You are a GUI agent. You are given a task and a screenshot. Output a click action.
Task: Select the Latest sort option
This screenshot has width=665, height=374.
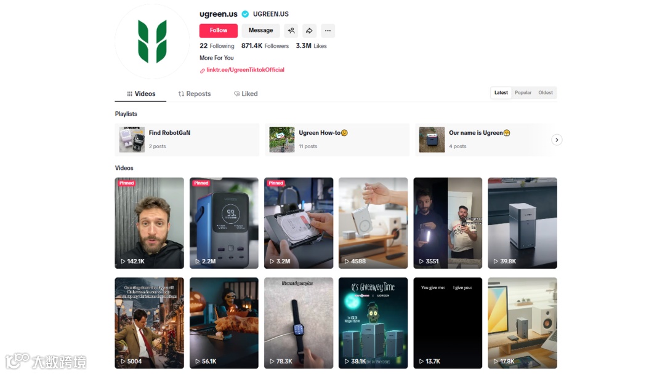click(501, 93)
